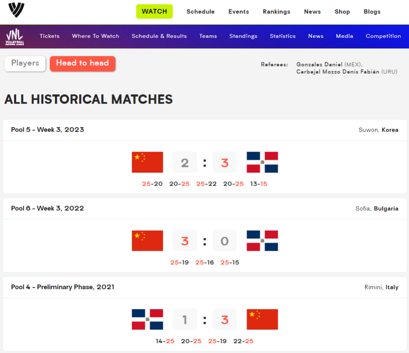
Task: Open Schedule & Results menu item
Action: coord(159,36)
